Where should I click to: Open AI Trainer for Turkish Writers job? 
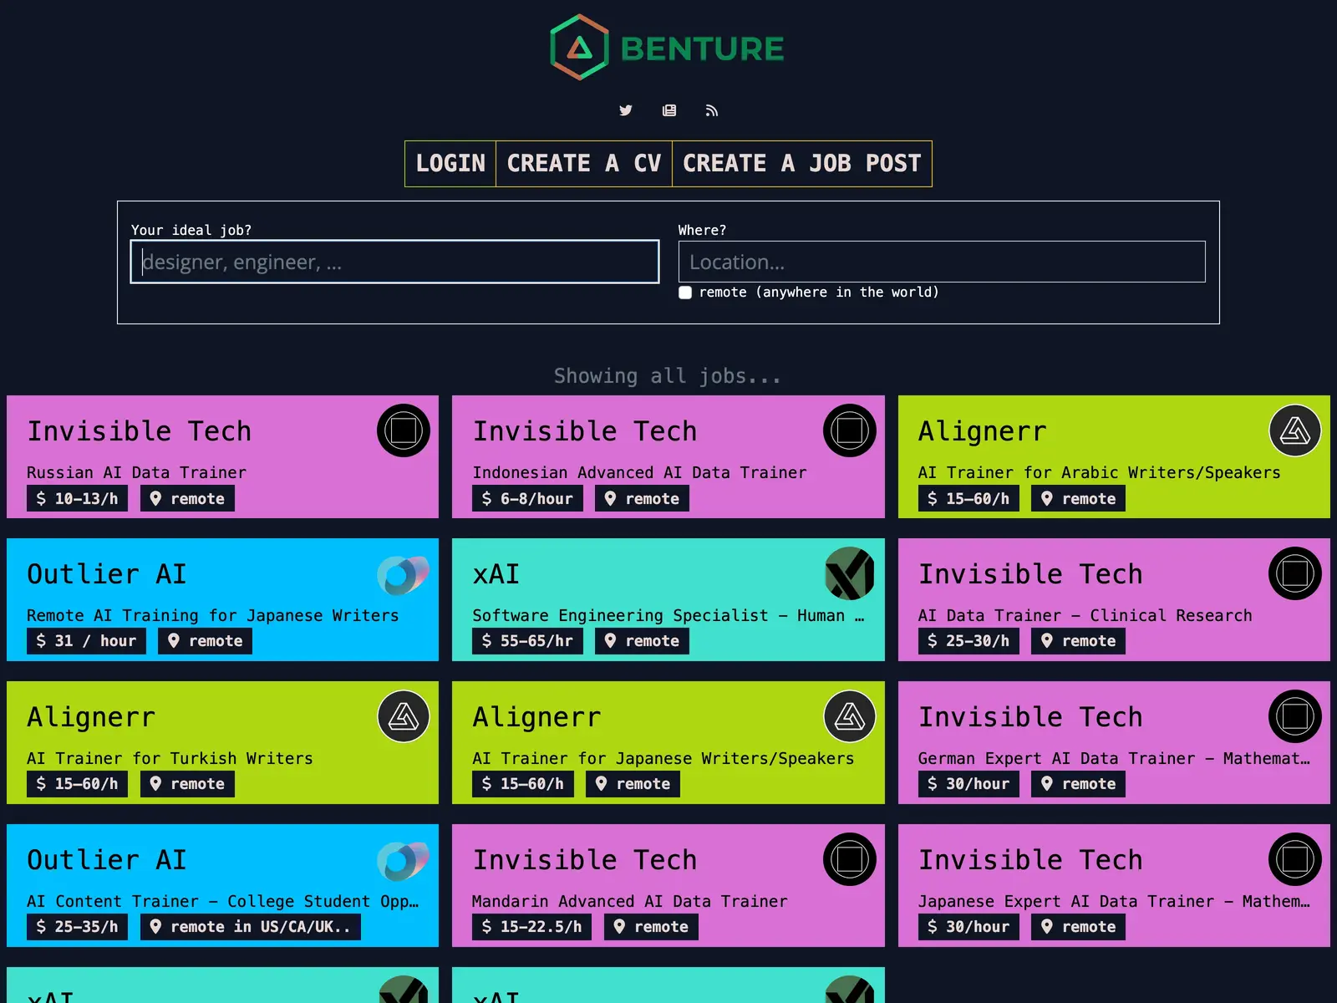click(x=170, y=758)
